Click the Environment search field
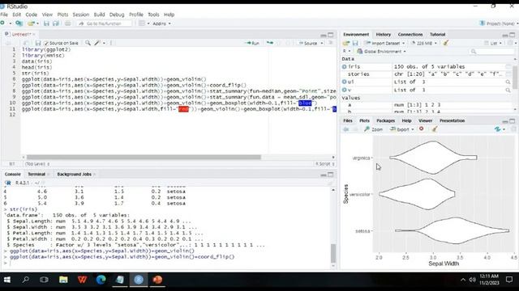 (491, 52)
